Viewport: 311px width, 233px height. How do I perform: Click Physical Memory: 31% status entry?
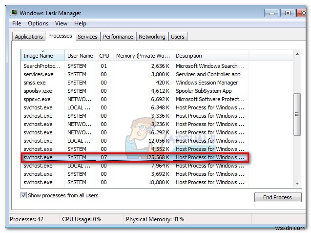click(x=155, y=219)
